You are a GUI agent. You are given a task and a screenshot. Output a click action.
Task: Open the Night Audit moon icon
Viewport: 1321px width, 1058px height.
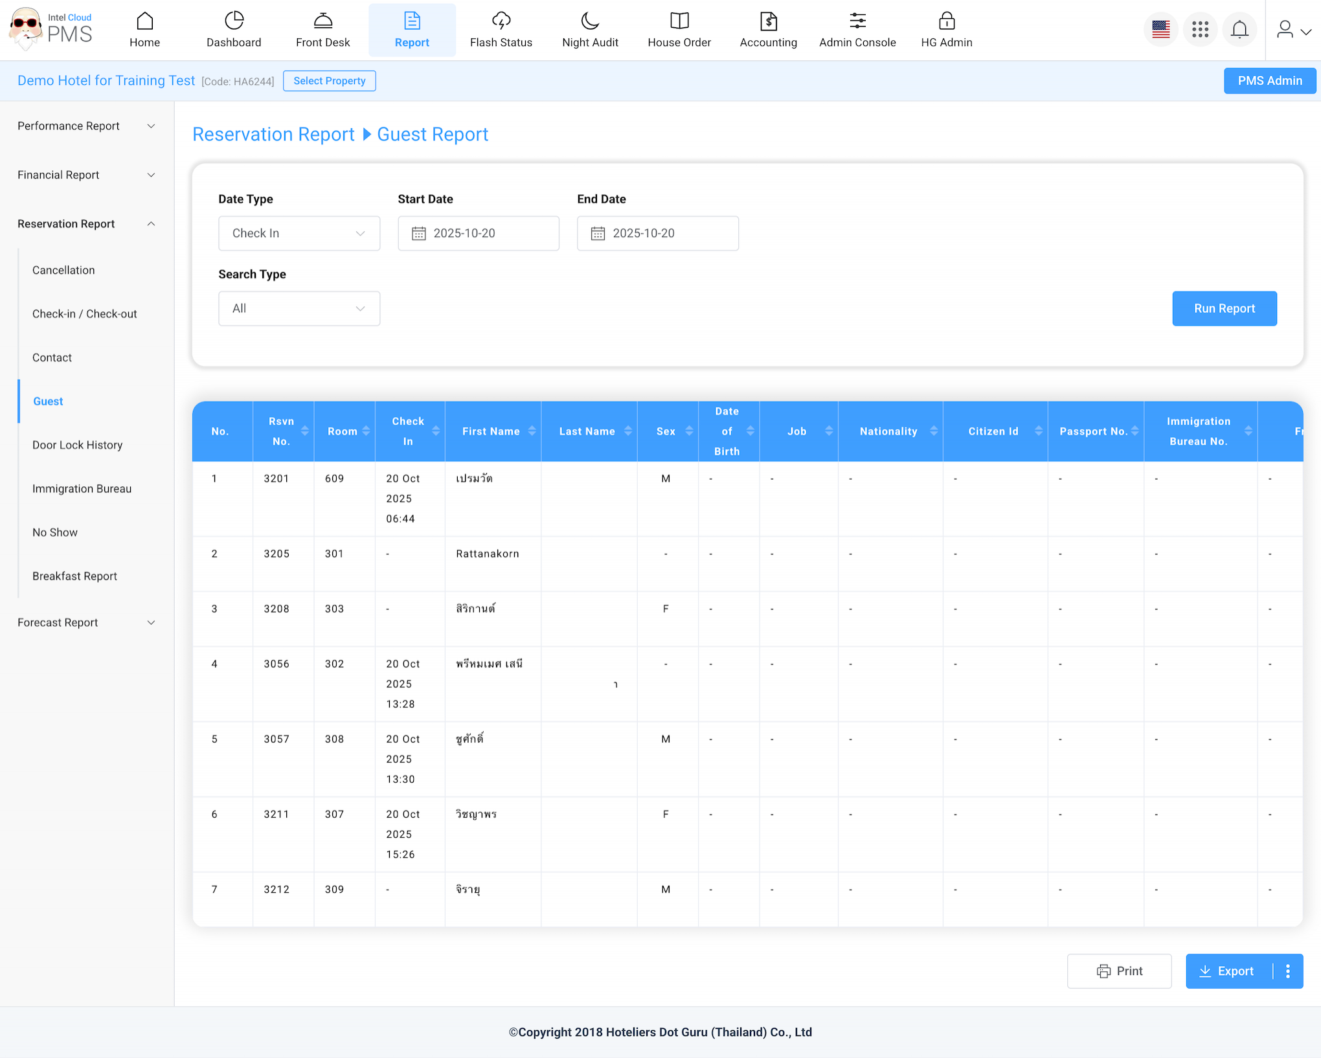pos(589,21)
